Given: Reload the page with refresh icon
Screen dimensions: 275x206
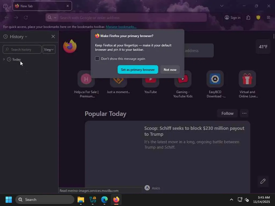Looking at the screenshot, I should pyautogui.click(x=26, y=17).
